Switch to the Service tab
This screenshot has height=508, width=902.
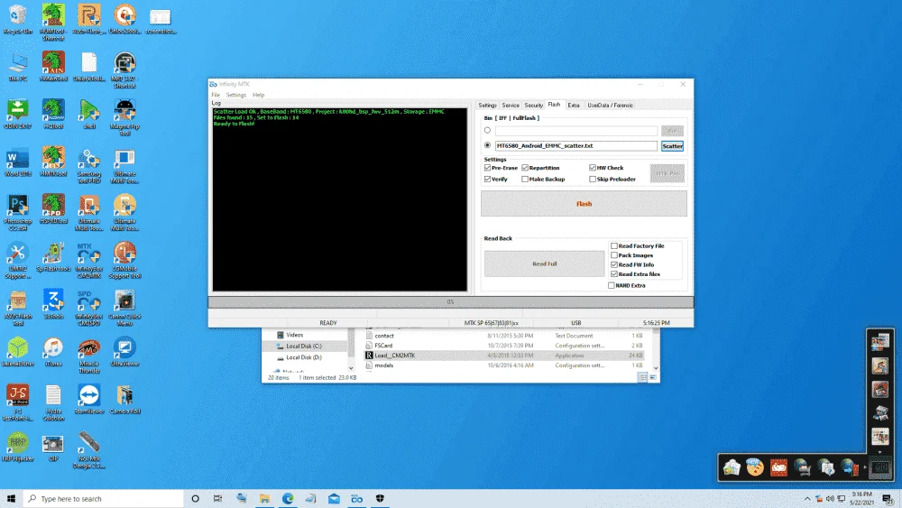tap(511, 106)
